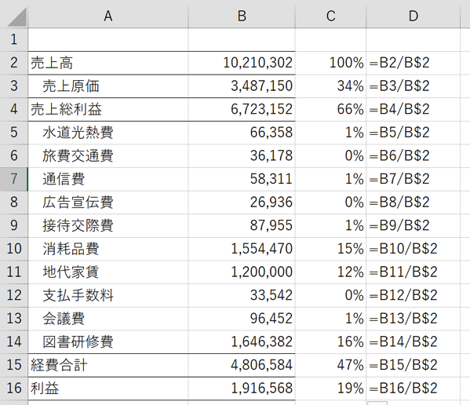Click the select-all triangle corner

coord(14,16)
